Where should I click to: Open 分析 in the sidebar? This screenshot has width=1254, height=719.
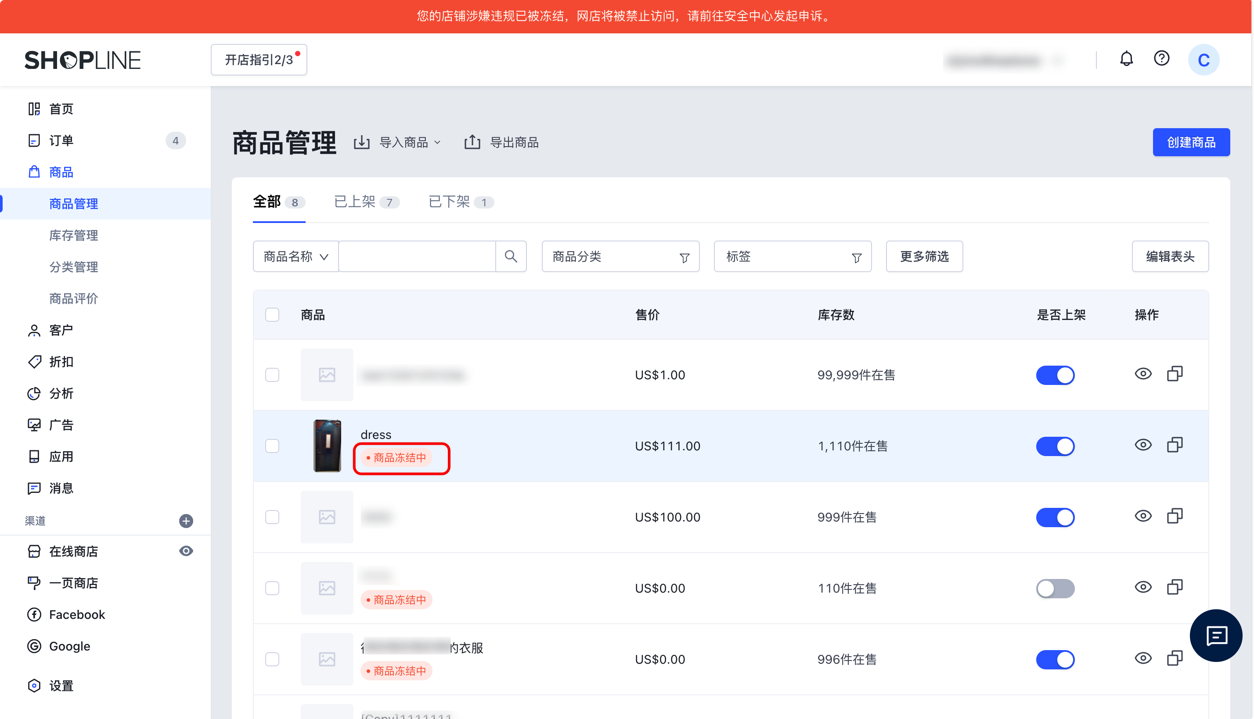tap(105, 393)
